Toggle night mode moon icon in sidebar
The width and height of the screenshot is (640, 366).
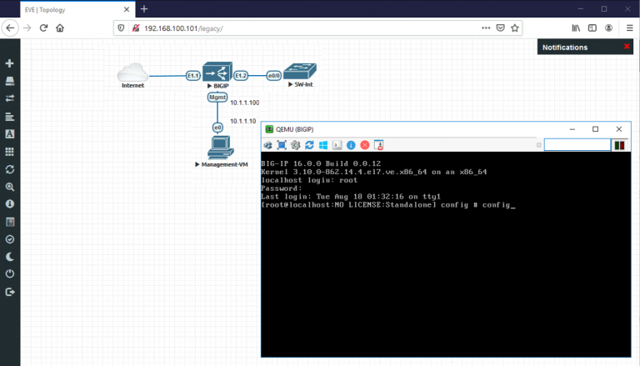click(x=10, y=257)
